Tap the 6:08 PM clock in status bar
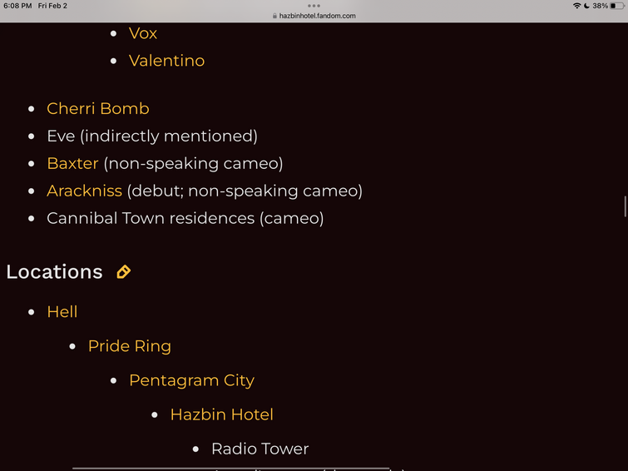The image size is (628, 471). pyautogui.click(x=17, y=6)
